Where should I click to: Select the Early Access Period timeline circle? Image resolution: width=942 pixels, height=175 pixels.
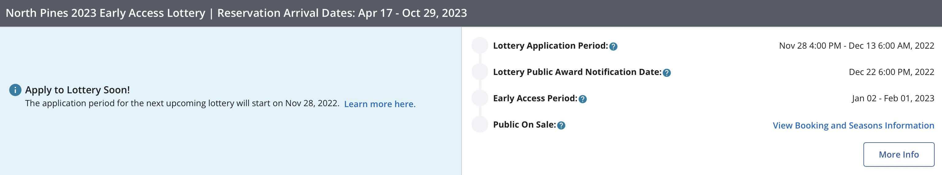click(x=479, y=98)
